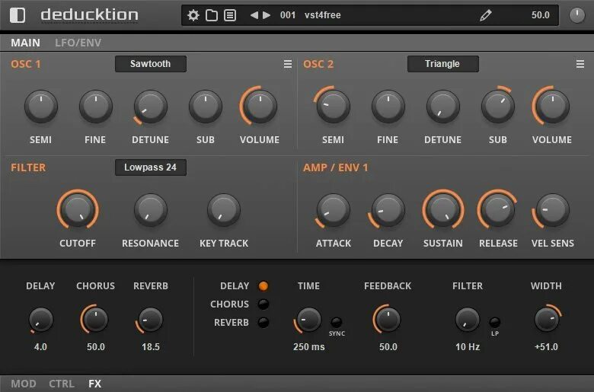Click the KEY TRACK knob
The width and height of the screenshot is (594, 392).
223,210
